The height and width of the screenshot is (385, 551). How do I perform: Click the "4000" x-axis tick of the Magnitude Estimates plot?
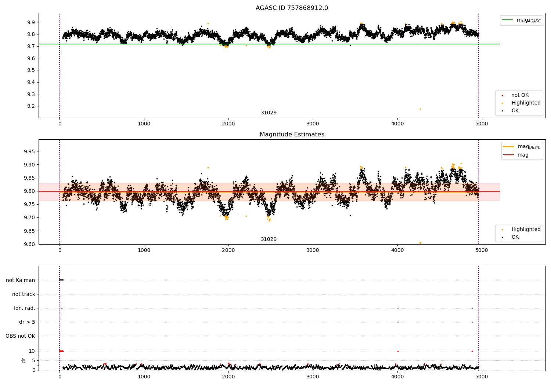click(397, 250)
